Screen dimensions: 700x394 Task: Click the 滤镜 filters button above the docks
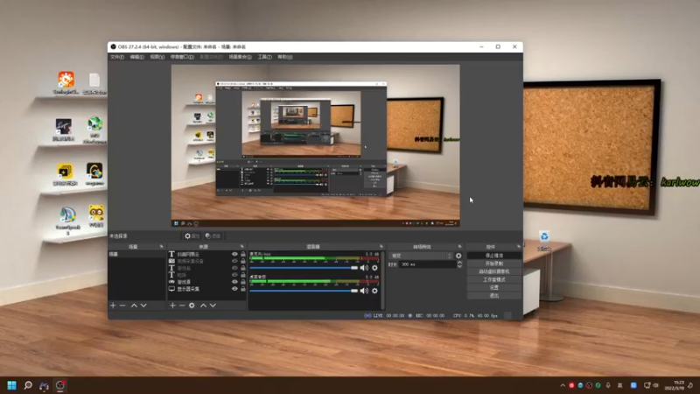click(x=213, y=236)
